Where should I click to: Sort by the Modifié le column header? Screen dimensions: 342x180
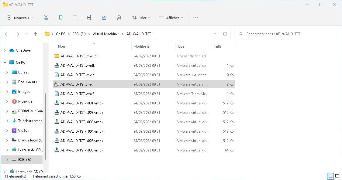(141, 46)
